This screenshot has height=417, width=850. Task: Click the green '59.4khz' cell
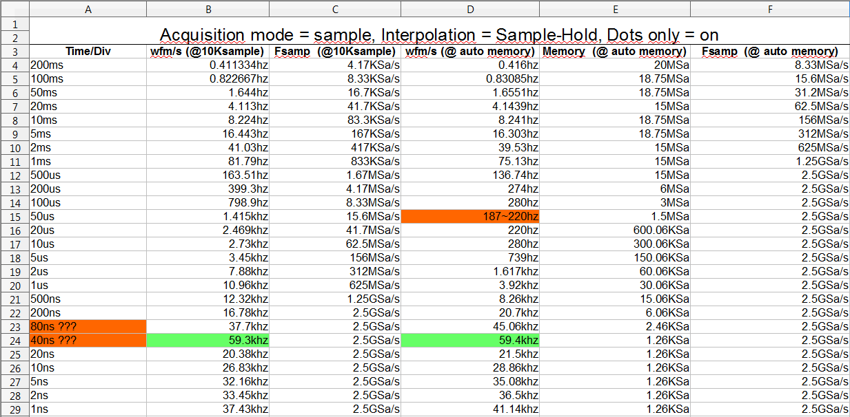click(x=470, y=340)
